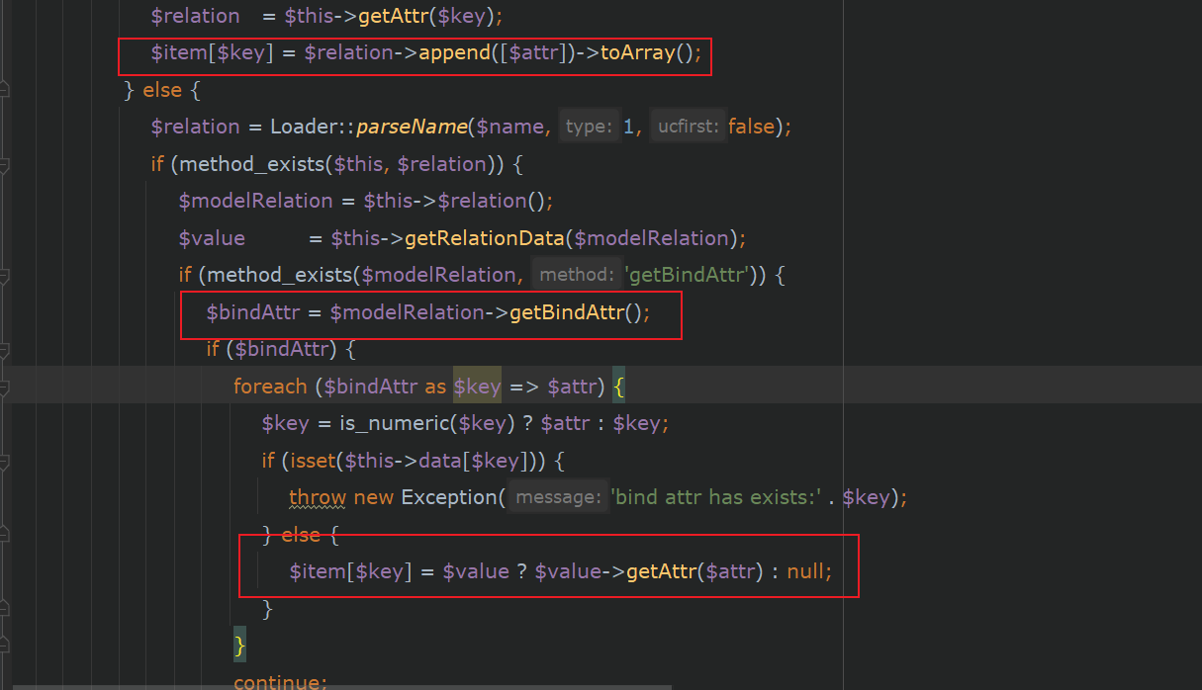Click the underlined throw keyword
1202x690 pixels.
coord(318,497)
